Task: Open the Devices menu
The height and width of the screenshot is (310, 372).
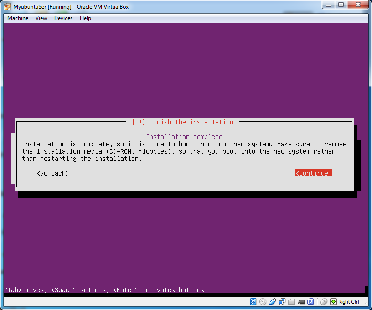Action: pos(63,18)
